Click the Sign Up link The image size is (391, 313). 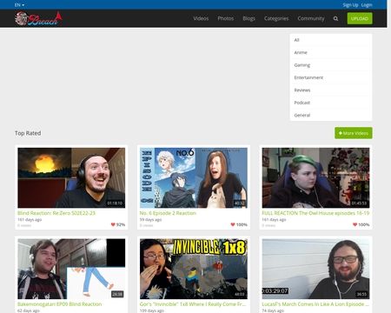pyautogui.click(x=350, y=5)
